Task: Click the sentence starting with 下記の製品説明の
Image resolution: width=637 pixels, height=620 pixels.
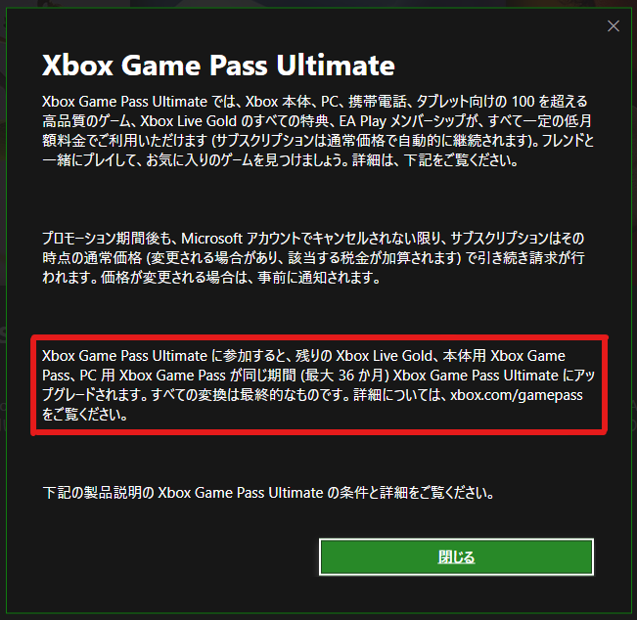Action: click(268, 493)
